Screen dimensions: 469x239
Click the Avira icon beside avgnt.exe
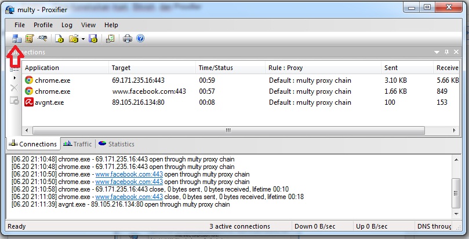29,102
